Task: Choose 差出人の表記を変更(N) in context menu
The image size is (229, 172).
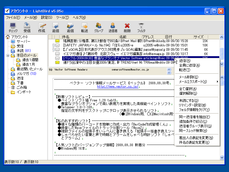Action: [197, 138]
